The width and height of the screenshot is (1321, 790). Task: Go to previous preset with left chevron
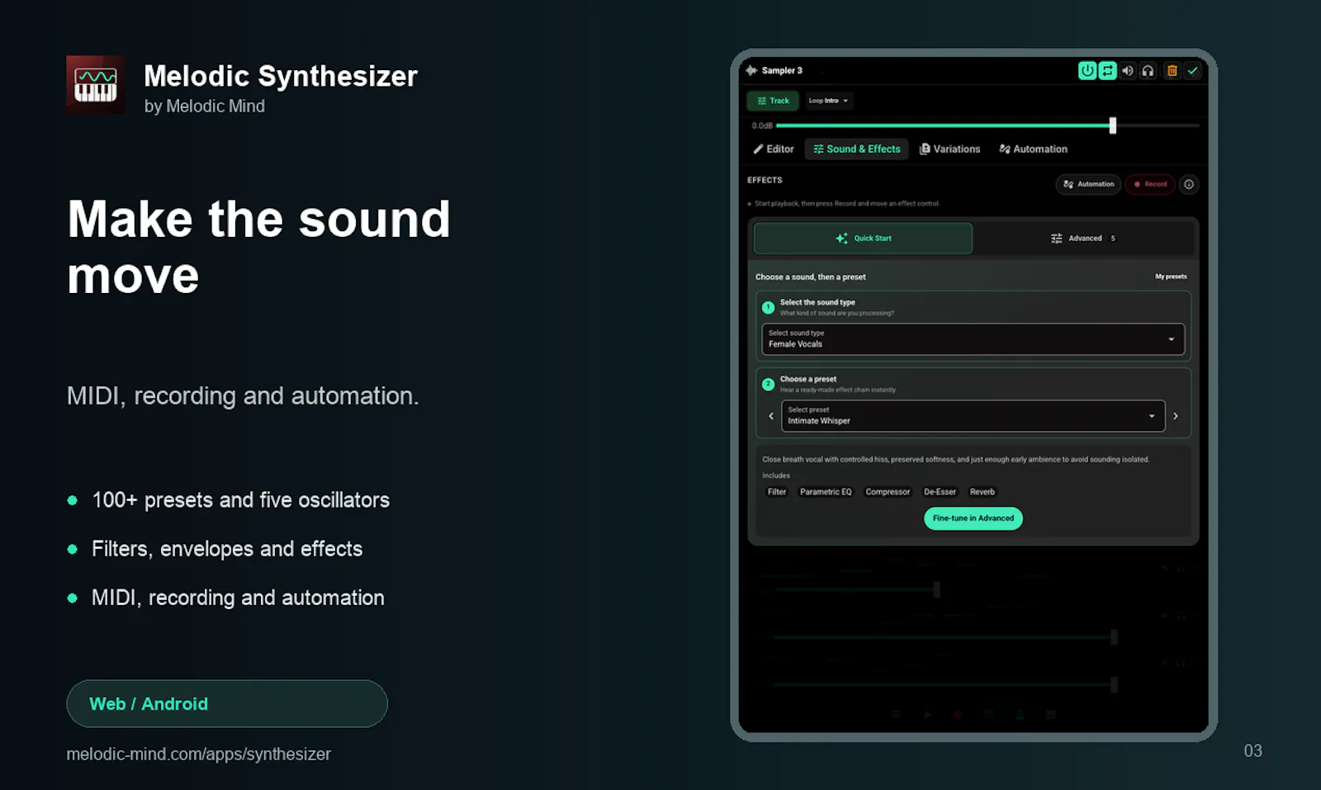click(771, 416)
